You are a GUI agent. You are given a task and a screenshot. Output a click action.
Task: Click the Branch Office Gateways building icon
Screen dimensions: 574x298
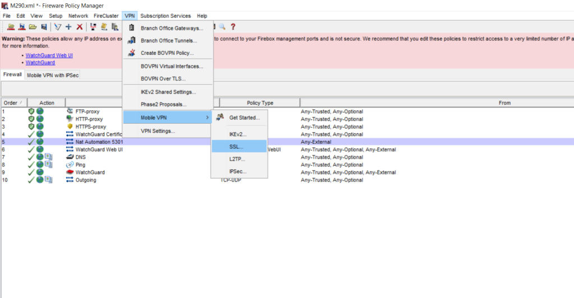tap(132, 28)
